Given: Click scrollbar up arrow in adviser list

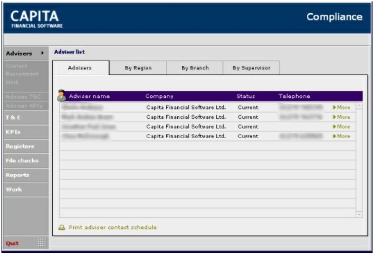Looking at the screenshot, I should (359, 105).
